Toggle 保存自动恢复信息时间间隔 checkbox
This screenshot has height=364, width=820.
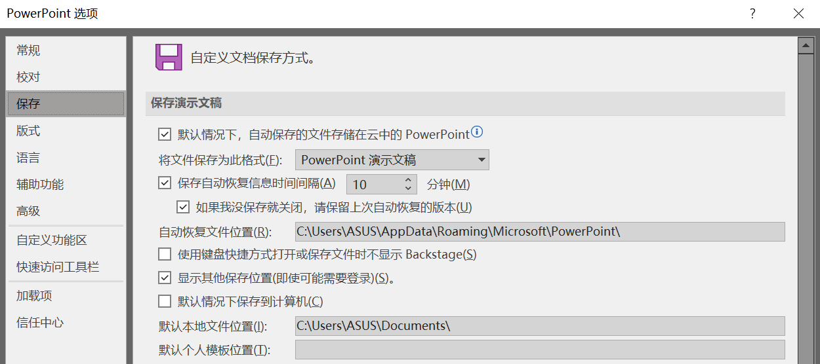[165, 183]
